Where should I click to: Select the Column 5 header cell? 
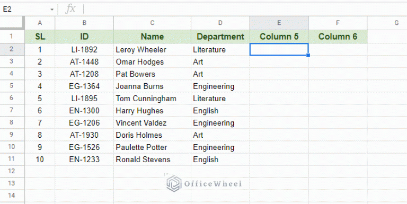pos(279,37)
